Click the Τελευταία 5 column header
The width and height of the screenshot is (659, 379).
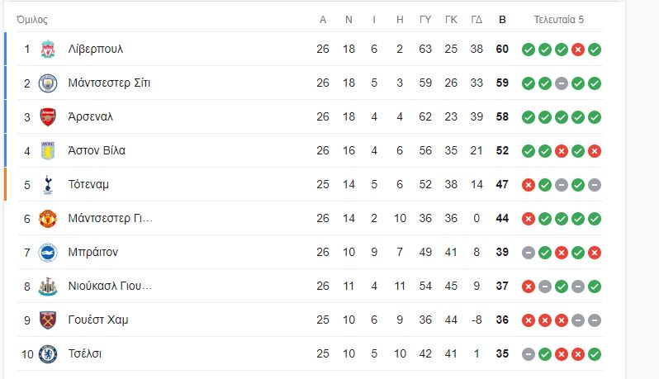pyautogui.click(x=558, y=20)
